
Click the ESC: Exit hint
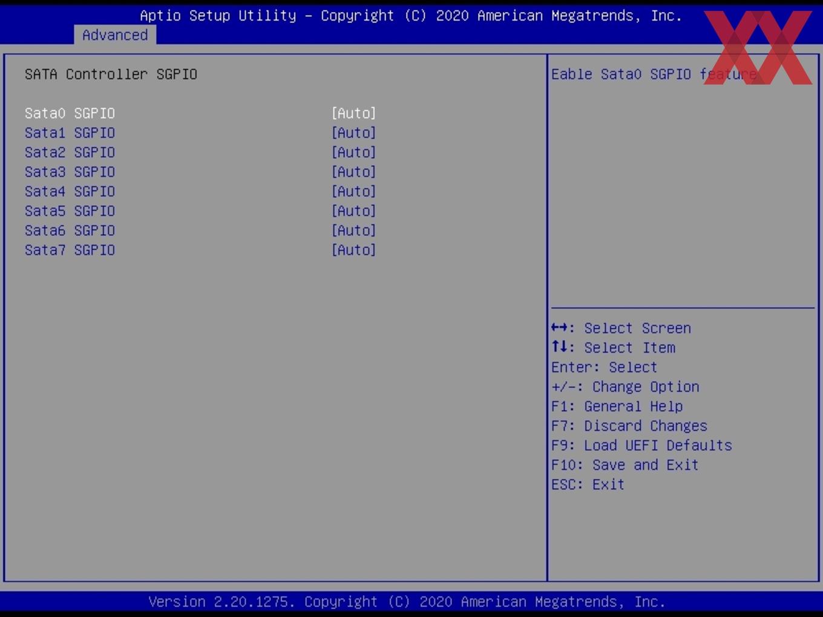(x=588, y=485)
